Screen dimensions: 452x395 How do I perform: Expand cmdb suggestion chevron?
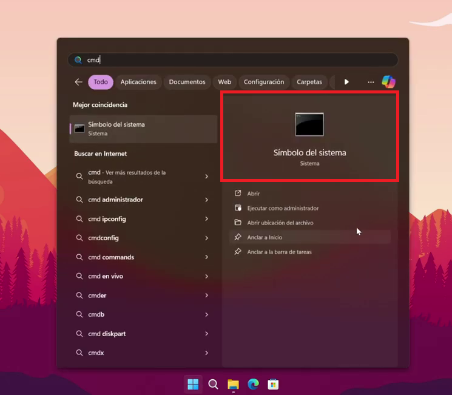pos(207,314)
